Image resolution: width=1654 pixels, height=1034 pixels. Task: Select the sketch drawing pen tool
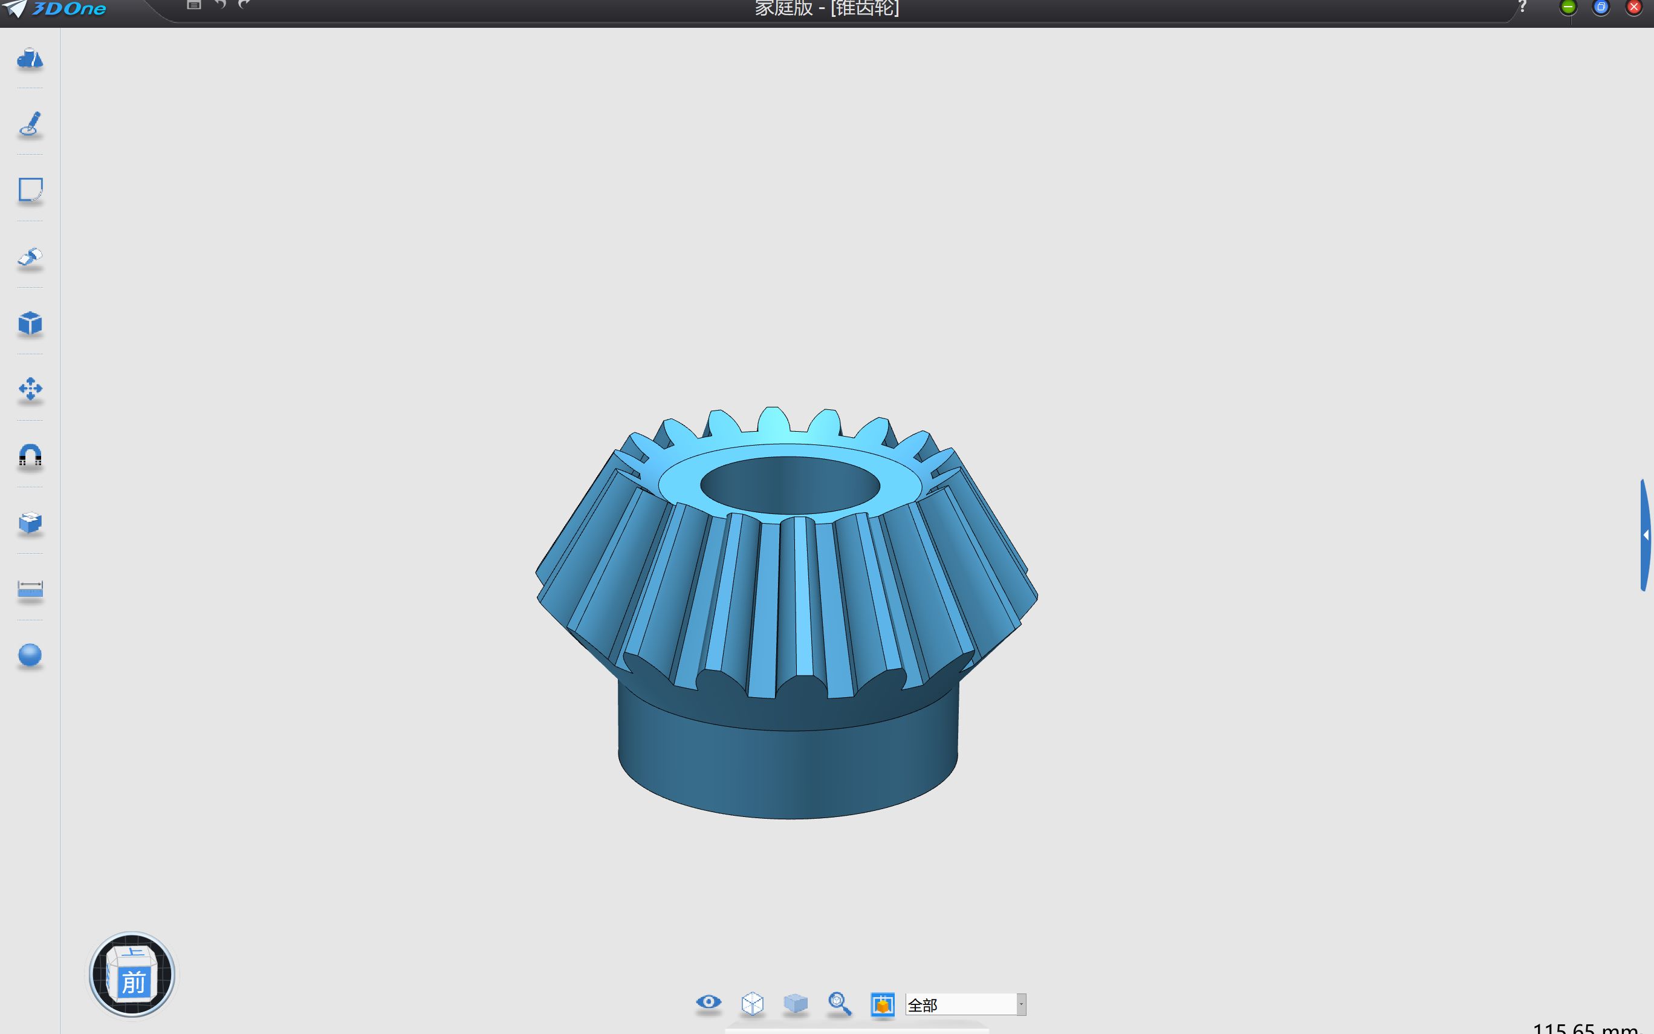pos(30,125)
